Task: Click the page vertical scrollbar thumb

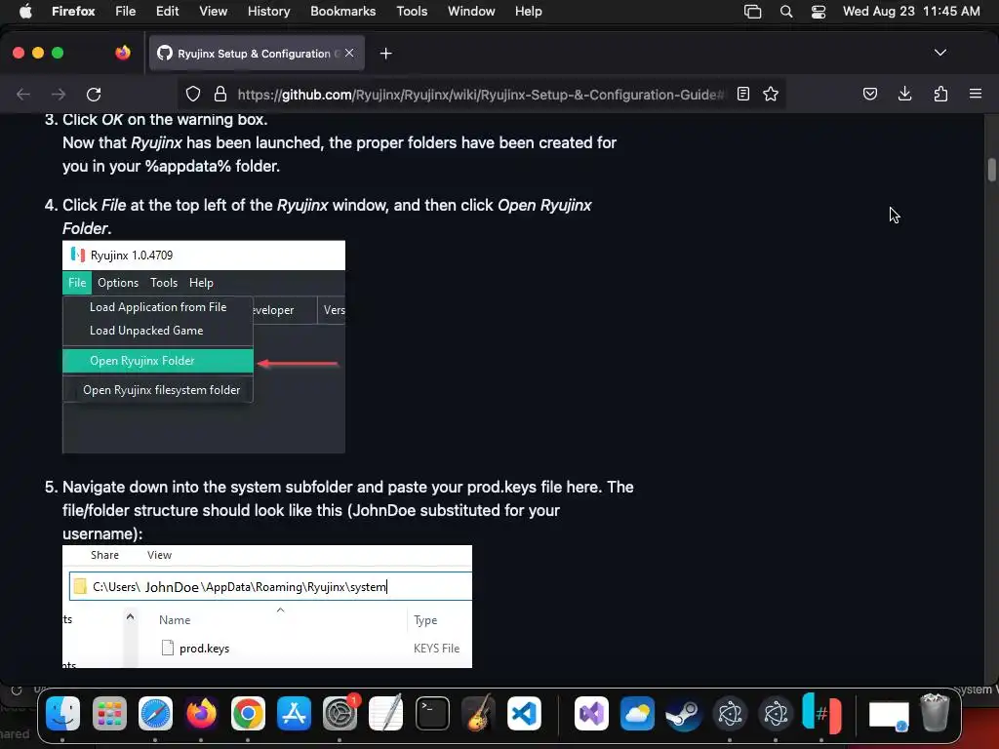Action: click(992, 170)
